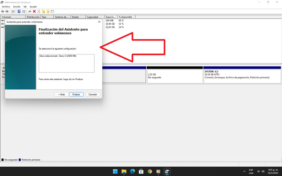Screen dimensions: 282x176
Task: Open the Ayuda menu
Action: pyautogui.click(x=33, y=7)
